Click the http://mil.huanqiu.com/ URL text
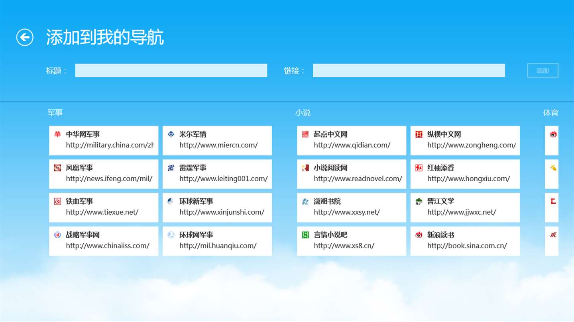 pos(218,246)
